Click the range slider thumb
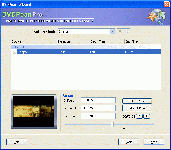 [112, 125]
